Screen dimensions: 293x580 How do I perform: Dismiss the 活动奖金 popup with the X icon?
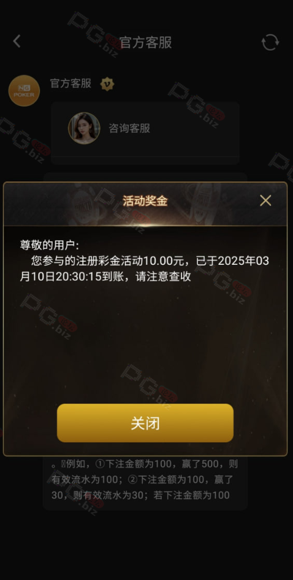[x=265, y=200]
